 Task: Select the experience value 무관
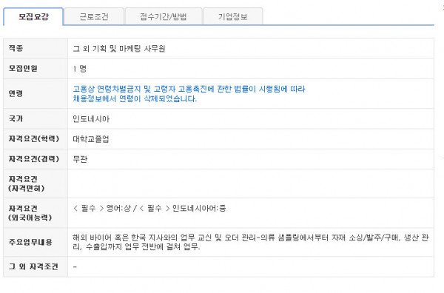(x=80, y=159)
